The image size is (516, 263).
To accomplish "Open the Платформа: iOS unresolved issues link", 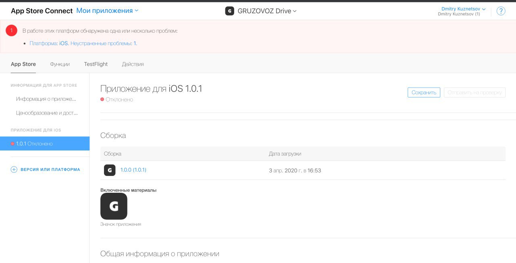I will pos(83,43).
